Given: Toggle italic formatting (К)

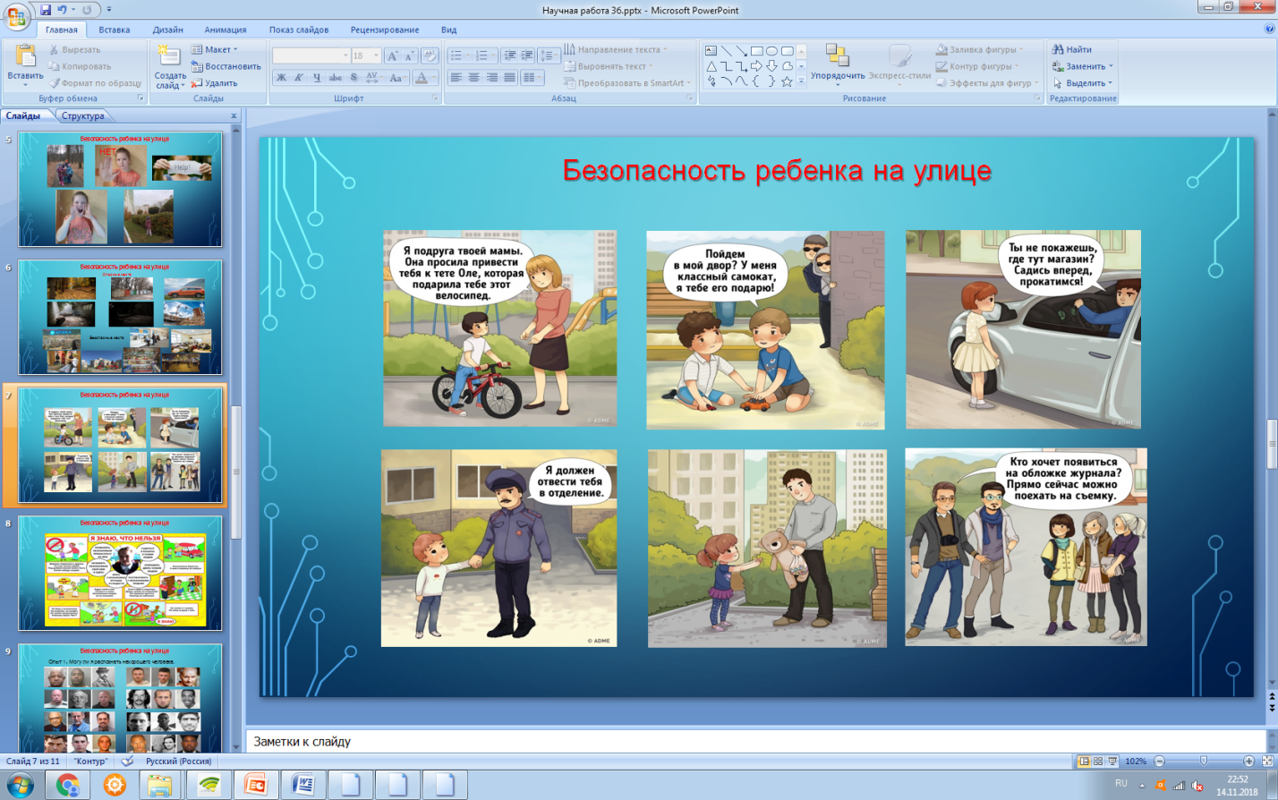Looking at the screenshot, I should [299, 78].
